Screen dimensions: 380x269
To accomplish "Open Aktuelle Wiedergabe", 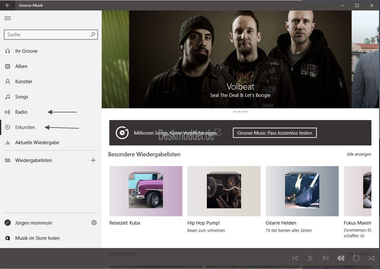I will pyautogui.click(x=51, y=143).
